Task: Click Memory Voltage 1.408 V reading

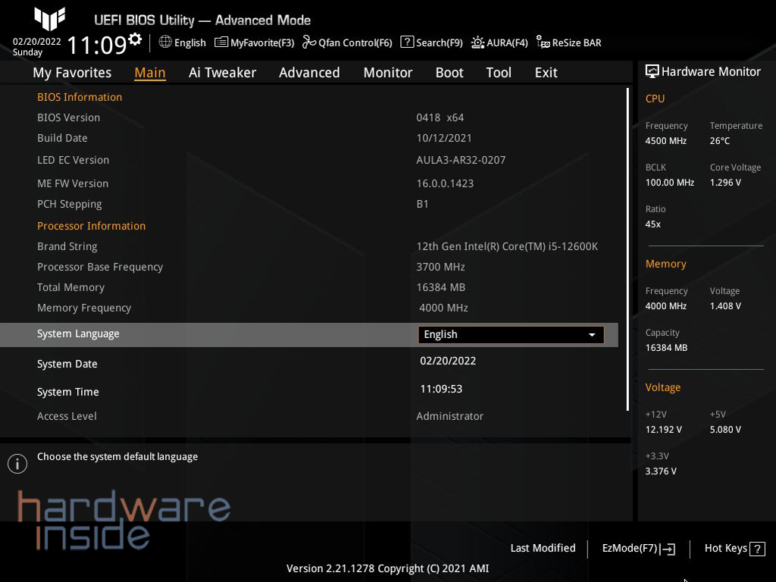Action: pyautogui.click(x=725, y=306)
